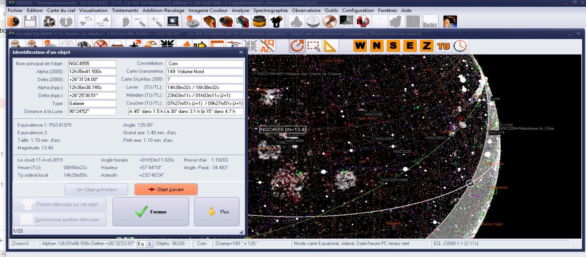This screenshot has height=257, width=586.
Task: Point map to South with S button
Action: pos(393,46)
